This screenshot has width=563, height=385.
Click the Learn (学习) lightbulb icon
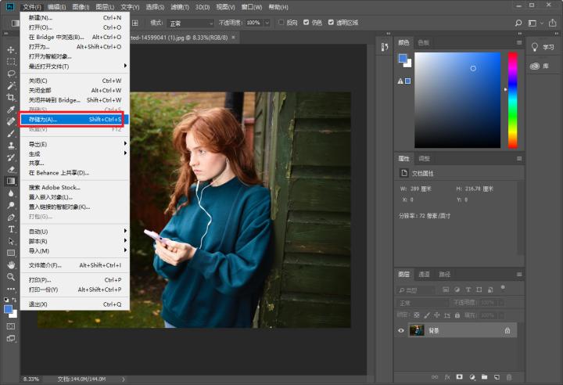[x=535, y=47]
